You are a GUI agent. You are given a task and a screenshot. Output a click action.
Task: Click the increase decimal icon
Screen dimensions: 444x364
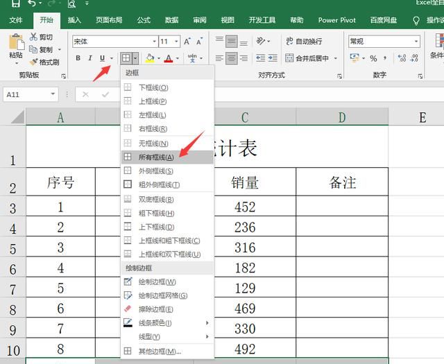pyautogui.click(x=402, y=58)
